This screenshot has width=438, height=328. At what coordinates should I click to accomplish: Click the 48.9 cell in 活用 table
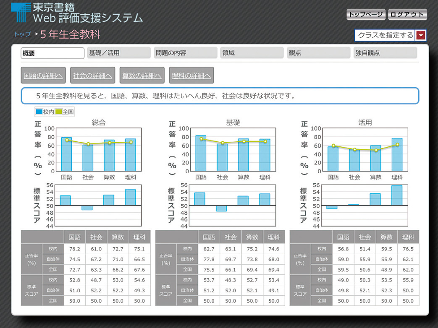pos(386,270)
